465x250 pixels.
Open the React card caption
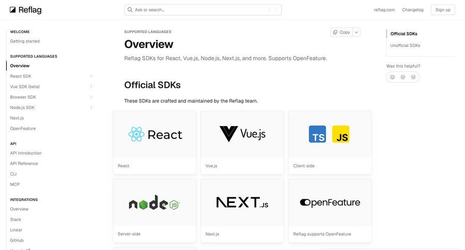(x=123, y=166)
